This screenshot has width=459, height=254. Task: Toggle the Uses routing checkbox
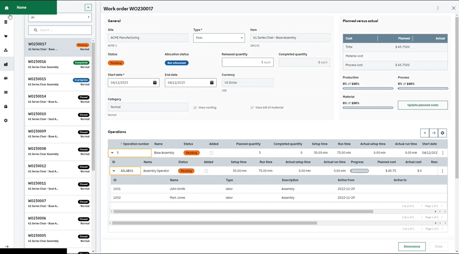(195, 107)
